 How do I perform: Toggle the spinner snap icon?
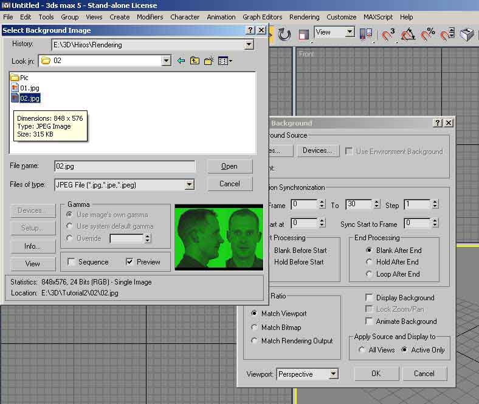[x=447, y=34]
